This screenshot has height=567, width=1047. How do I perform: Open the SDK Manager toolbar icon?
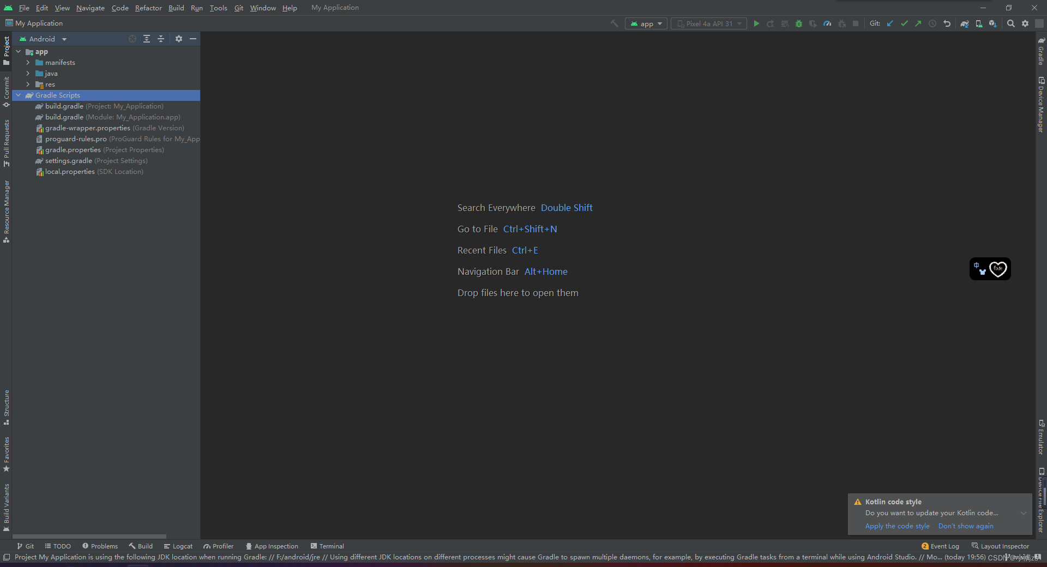click(993, 23)
